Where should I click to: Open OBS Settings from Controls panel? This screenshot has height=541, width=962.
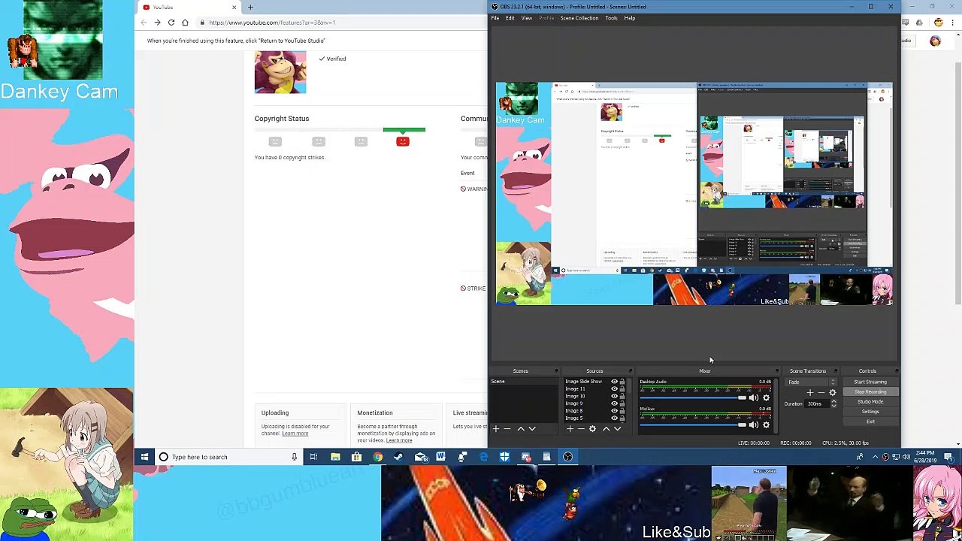870,412
